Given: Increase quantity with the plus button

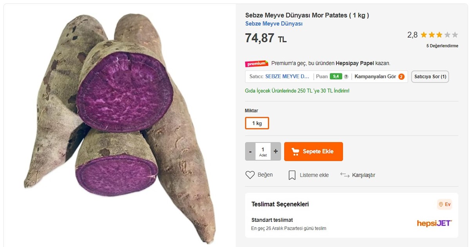Looking at the screenshot, I should point(275,151).
